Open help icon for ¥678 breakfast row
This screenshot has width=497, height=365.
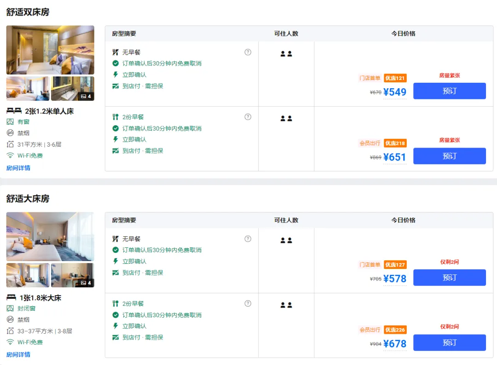pos(248,303)
